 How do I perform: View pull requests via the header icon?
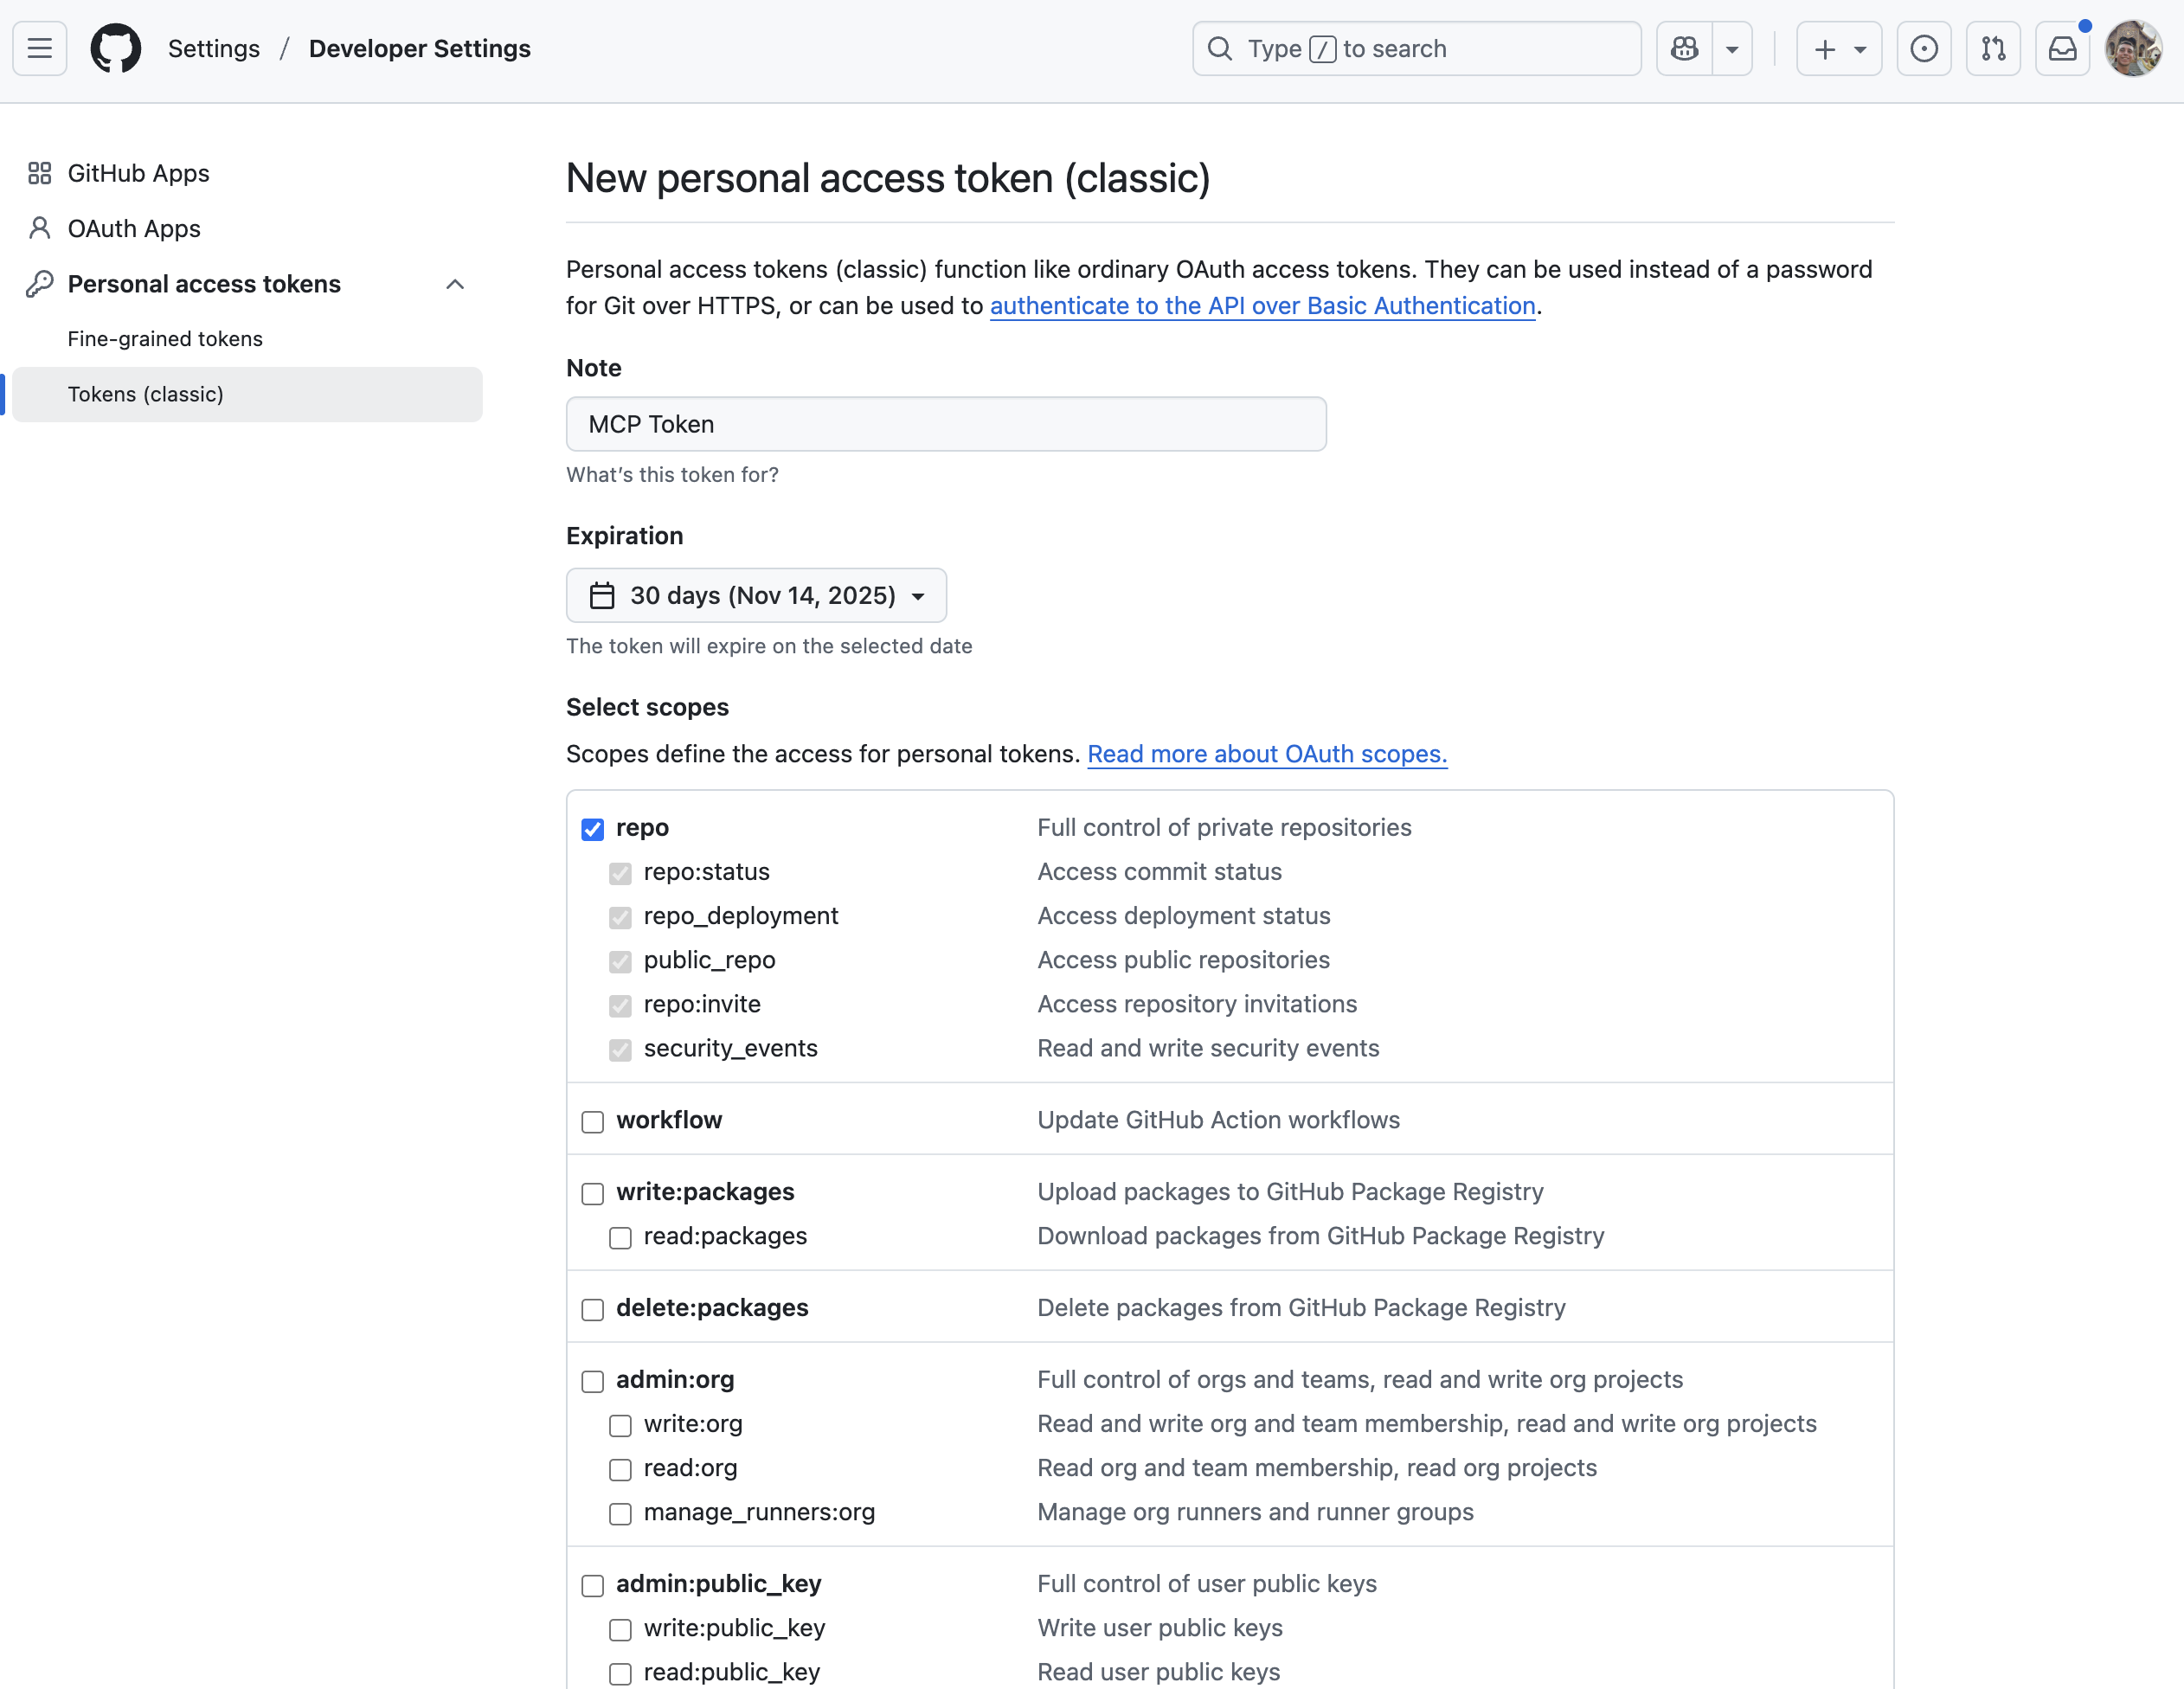coord(1993,47)
